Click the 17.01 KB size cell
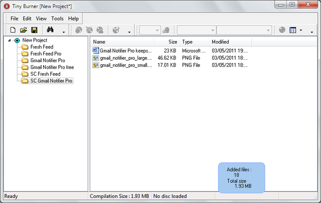321x203 pixels. pos(167,65)
